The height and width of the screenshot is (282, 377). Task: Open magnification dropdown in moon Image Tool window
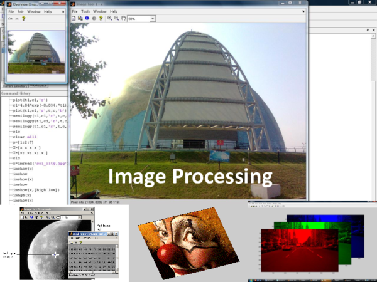(x=79, y=217)
